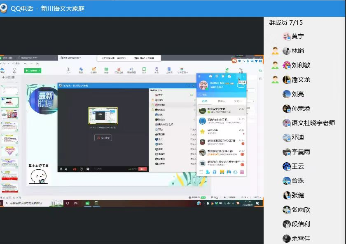Open 黄宇's avatar in the group members list
The height and width of the screenshot is (244, 346).
pyautogui.click(x=286, y=36)
